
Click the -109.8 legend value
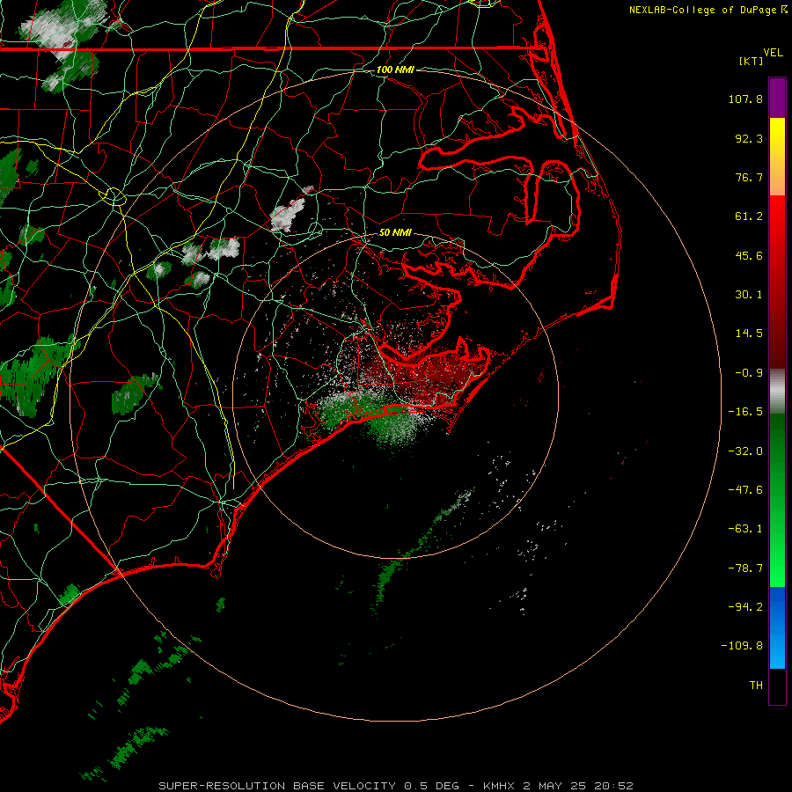743,646
